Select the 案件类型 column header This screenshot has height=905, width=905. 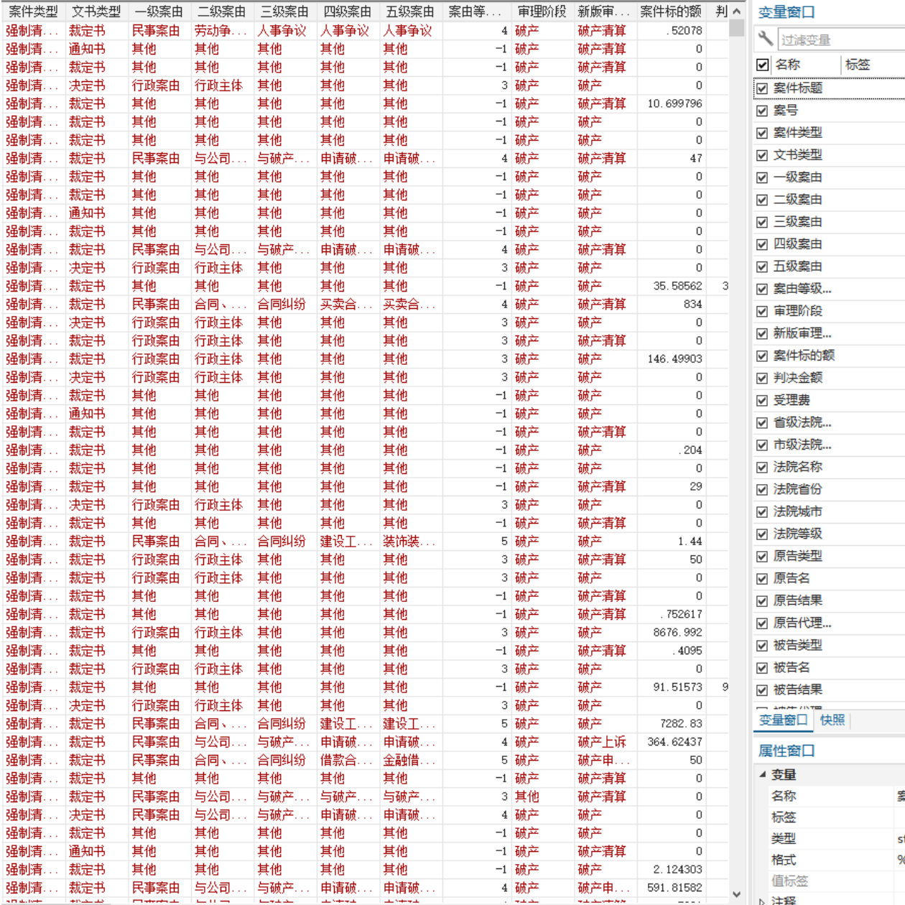click(x=33, y=11)
